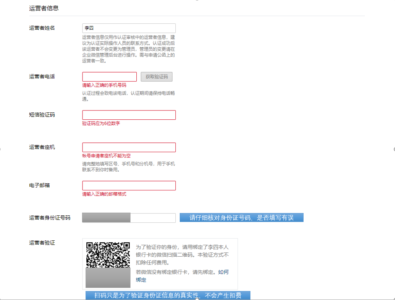Click the 获取验证码 verification code button
Viewport: 395px width, 300px height.
156,76
